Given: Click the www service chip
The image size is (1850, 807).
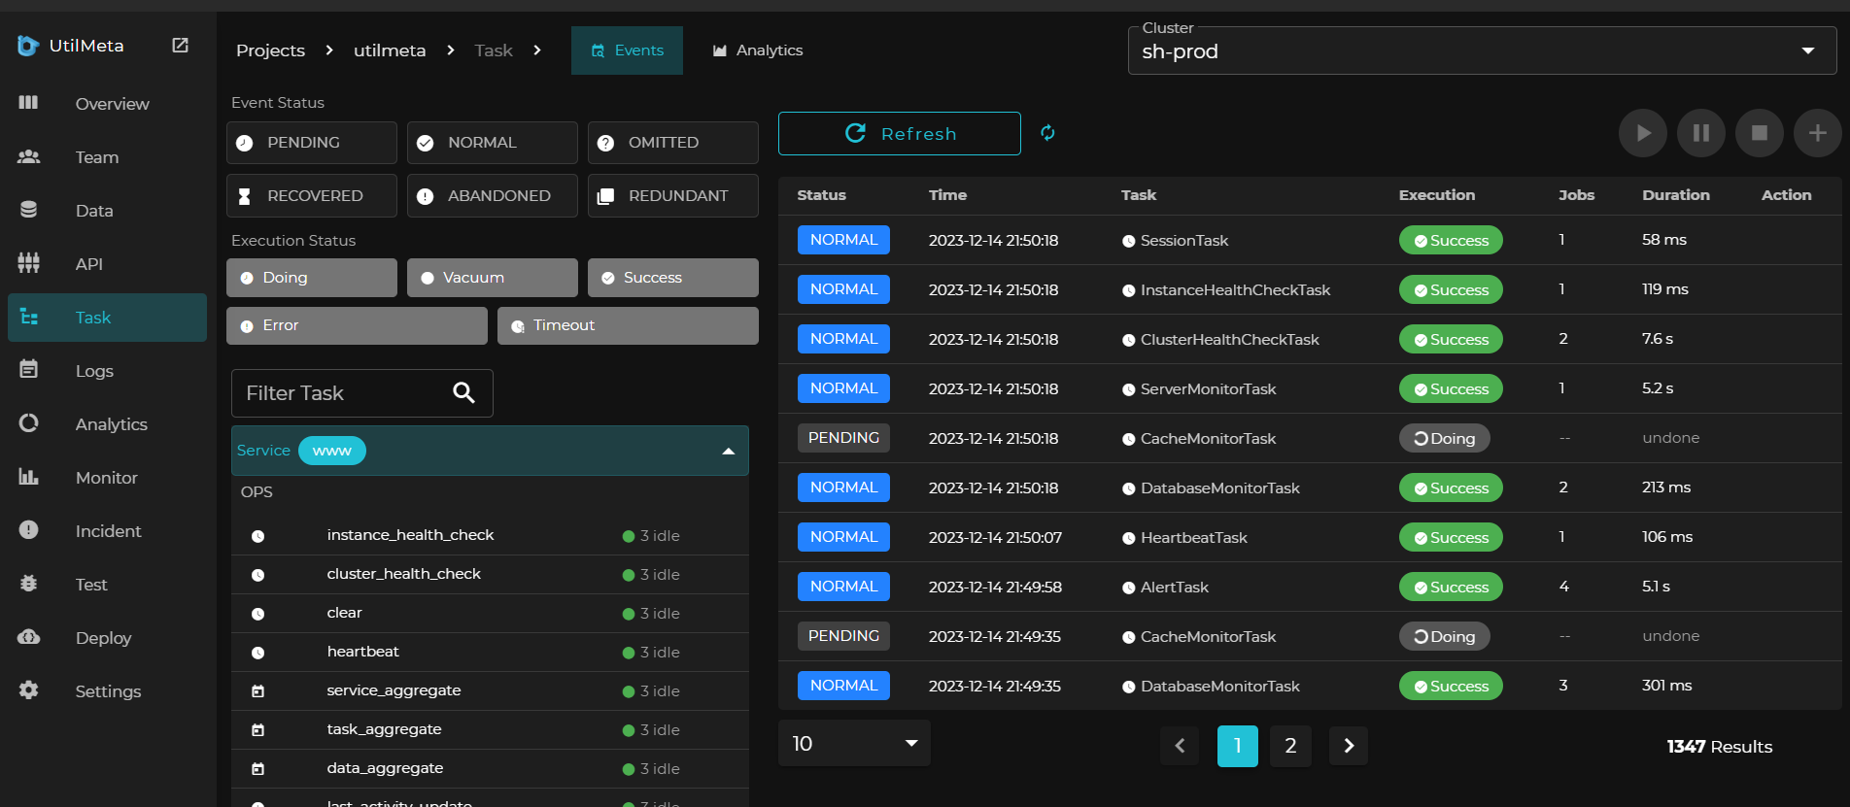Looking at the screenshot, I should 331,451.
